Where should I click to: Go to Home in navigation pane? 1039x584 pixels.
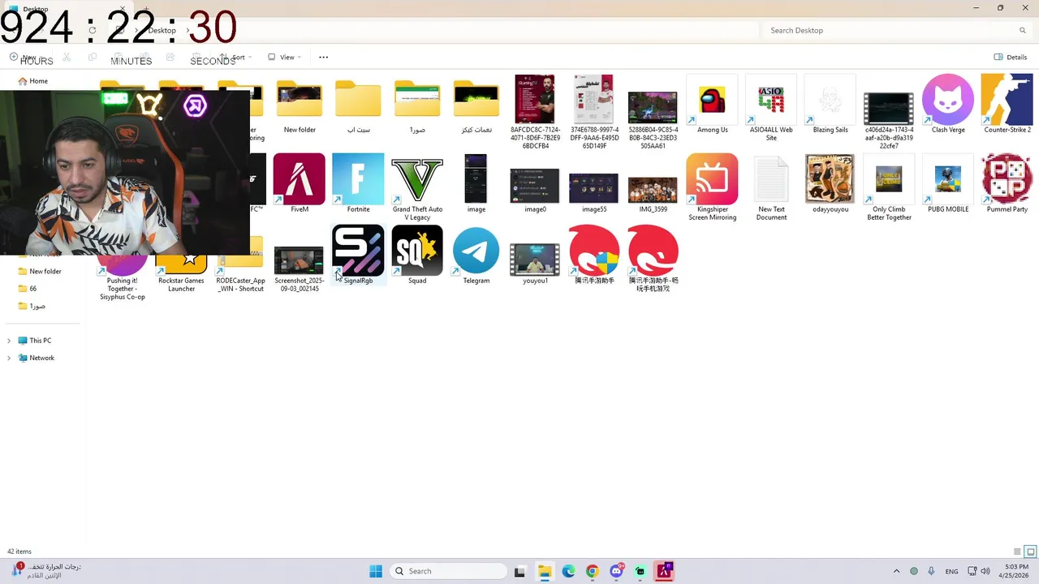[x=34, y=81]
